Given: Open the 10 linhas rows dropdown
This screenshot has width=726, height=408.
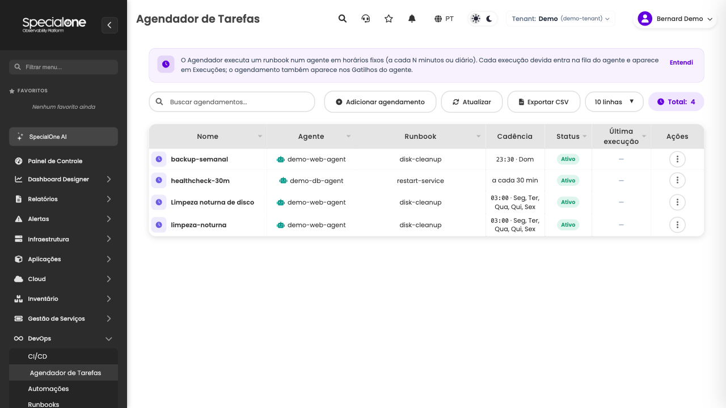Looking at the screenshot, I should pos(614,102).
